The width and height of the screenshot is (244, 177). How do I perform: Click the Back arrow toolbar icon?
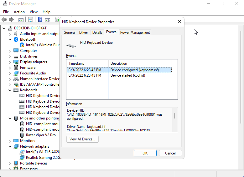pyautogui.click(x=4, y=20)
